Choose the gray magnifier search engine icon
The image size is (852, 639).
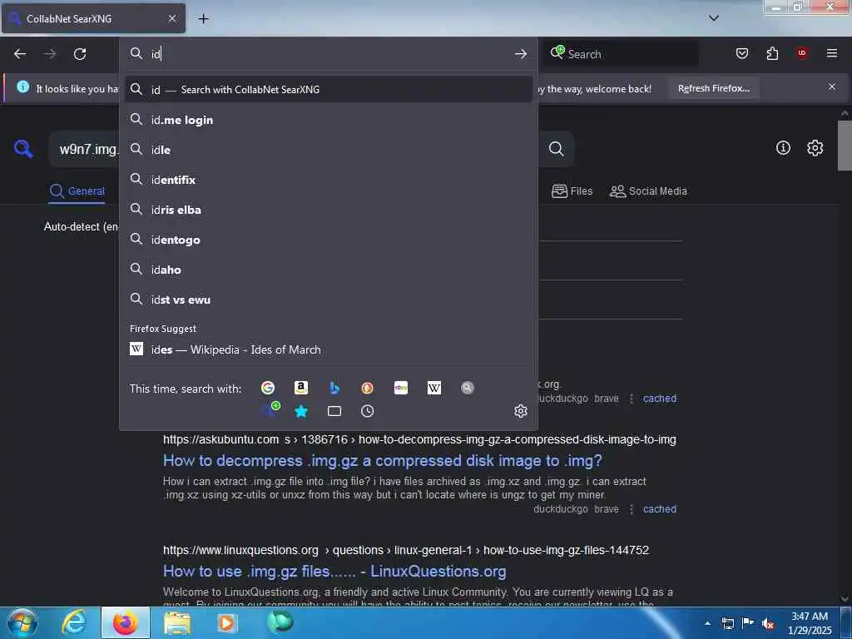468,388
